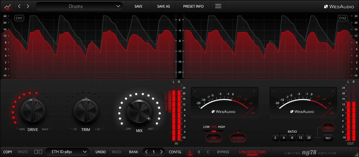Toggle the graph view icon
This screenshot has width=359, height=157.
click(7, 6)
